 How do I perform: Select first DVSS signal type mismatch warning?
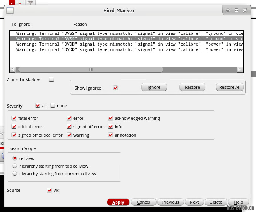coord(126,33)
